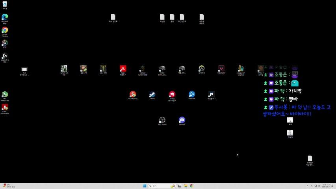This screenshot has width=336, height=189.
Task: Open the black taskbar icon next to search
Action: click(180, 186)
